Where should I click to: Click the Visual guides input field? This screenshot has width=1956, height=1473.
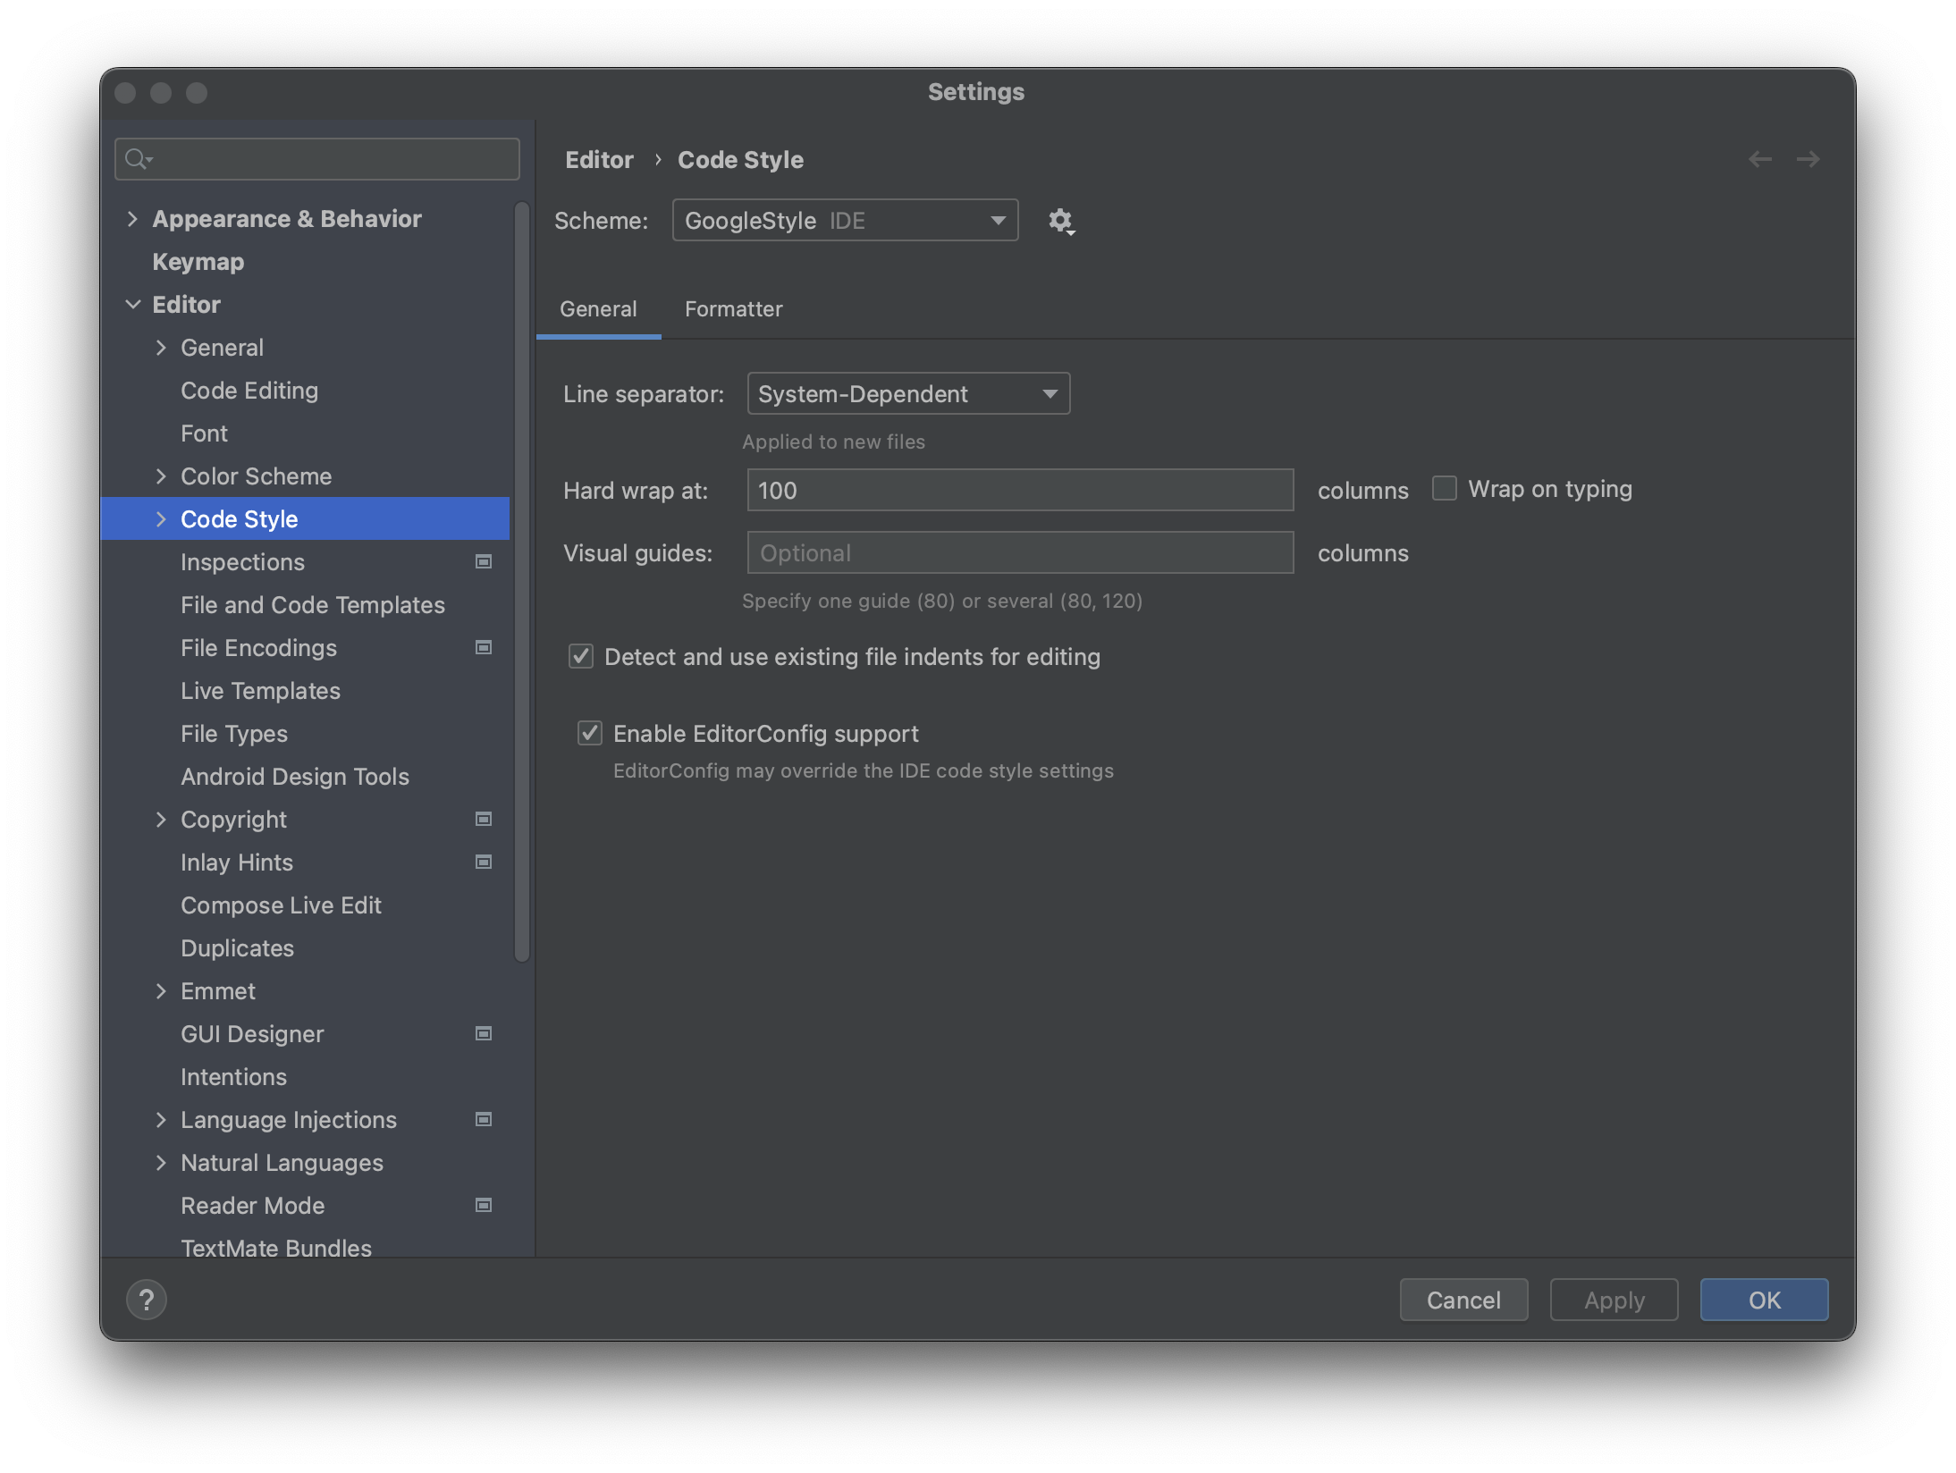(x=1020, y=552)
